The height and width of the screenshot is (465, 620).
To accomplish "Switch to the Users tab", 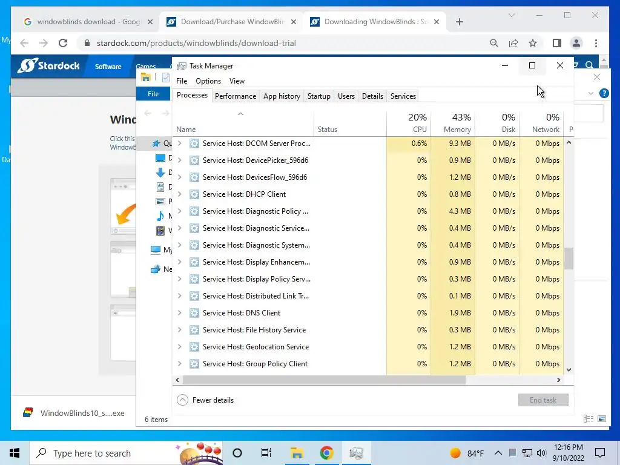I will click(x=346, y=96).
